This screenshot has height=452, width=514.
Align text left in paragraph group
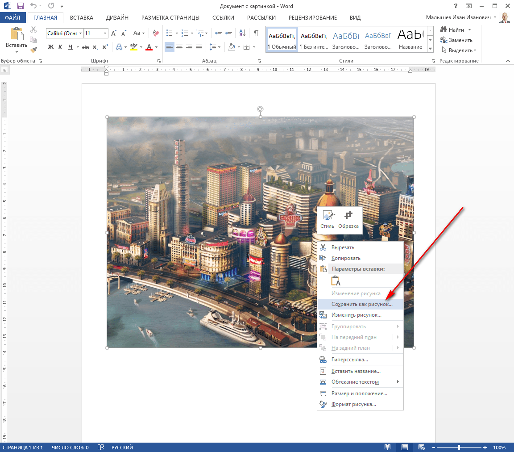(x=169, y=47)
